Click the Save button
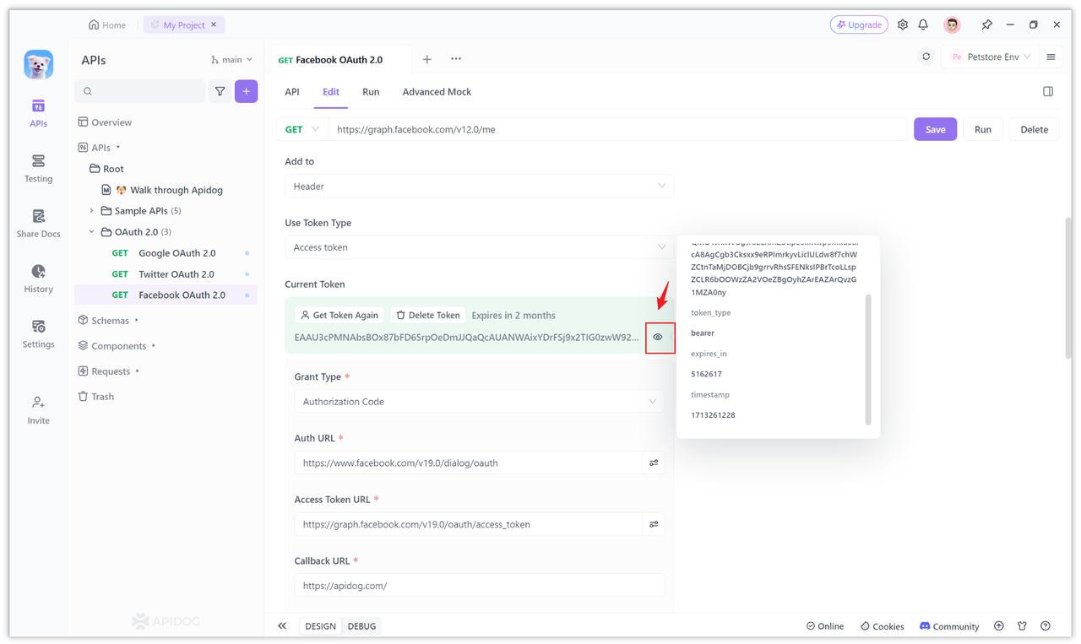The image size is (1081, 644). coord(935,129)
